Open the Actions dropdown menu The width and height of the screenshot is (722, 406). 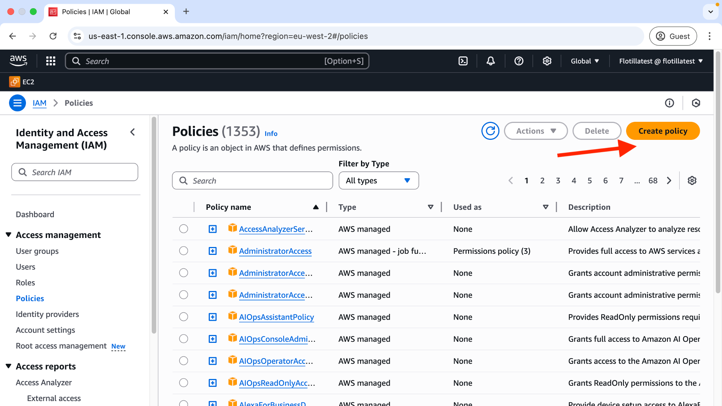click(x=535, y=131)
